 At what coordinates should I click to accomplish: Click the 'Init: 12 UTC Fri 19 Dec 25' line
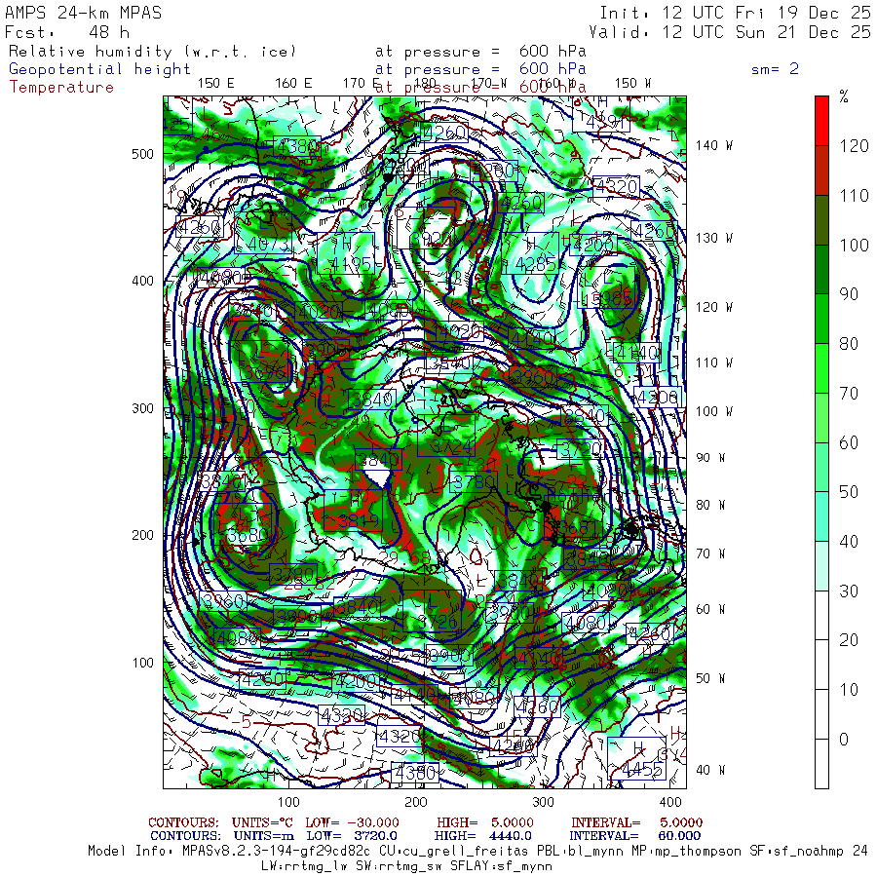click(735, 13)
